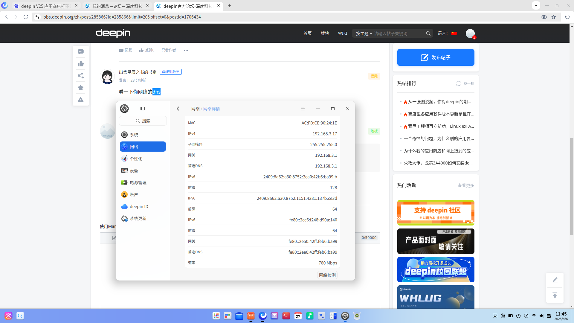Viewport: 574px width, 323px height.
Task: Open WIKI in forum navigation
Action: coord(343,33)
